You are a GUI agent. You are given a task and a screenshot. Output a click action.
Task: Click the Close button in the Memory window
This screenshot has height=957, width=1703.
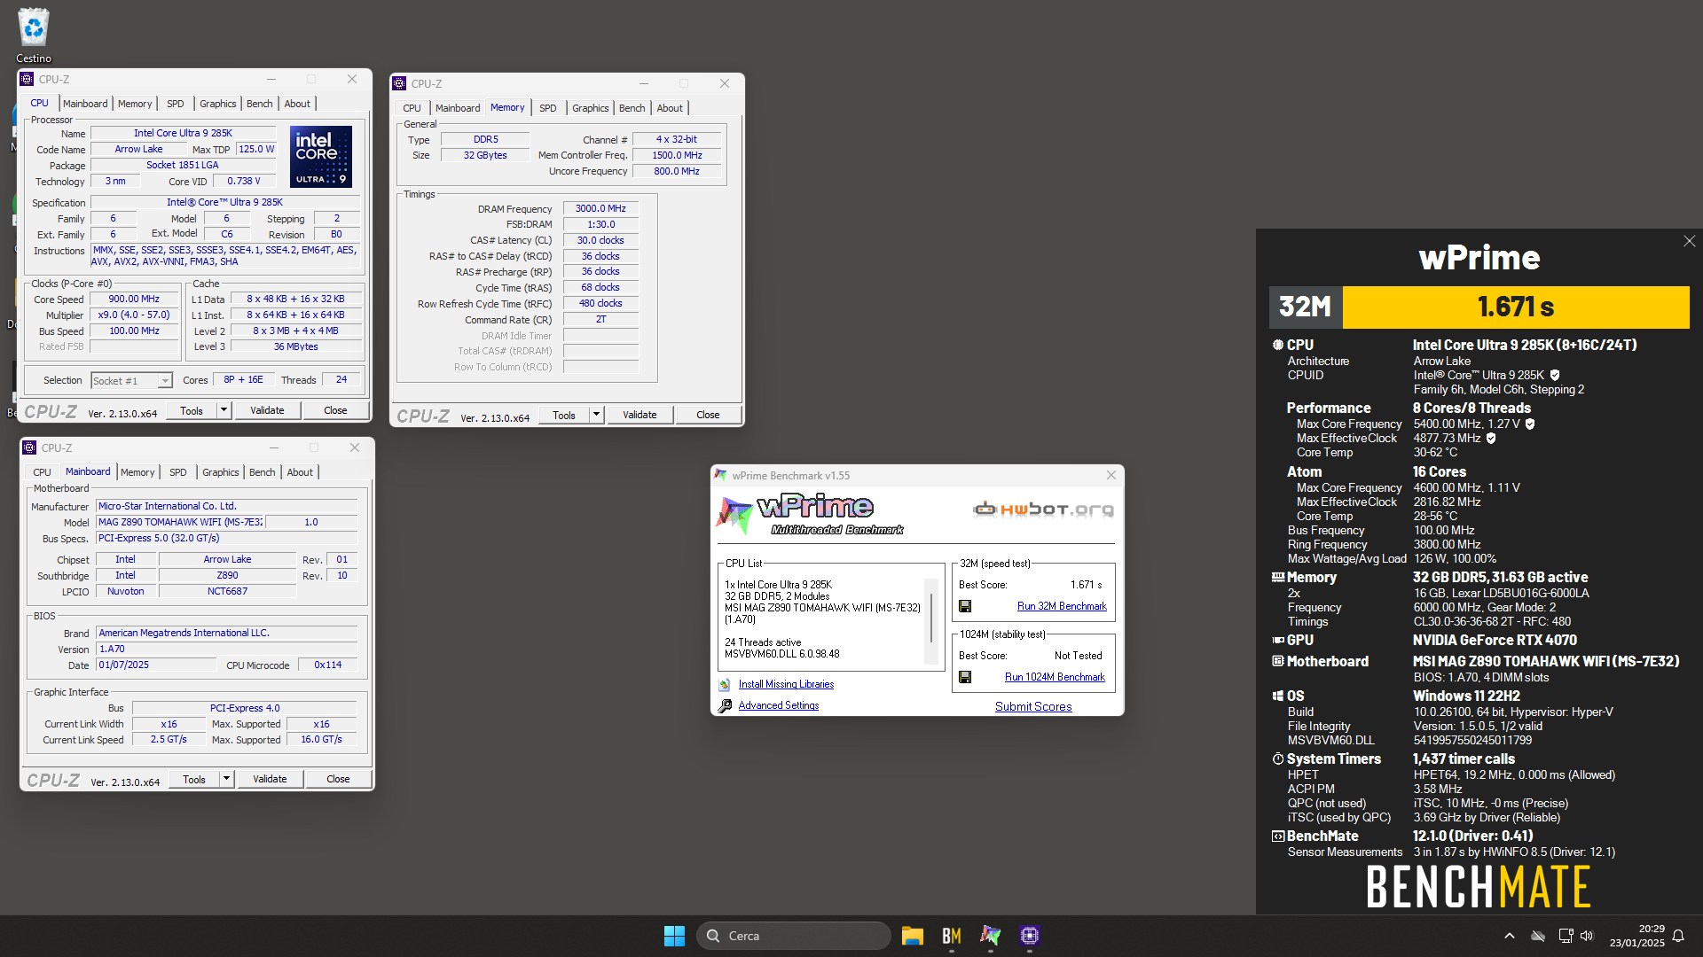click(x=708, y=415)
